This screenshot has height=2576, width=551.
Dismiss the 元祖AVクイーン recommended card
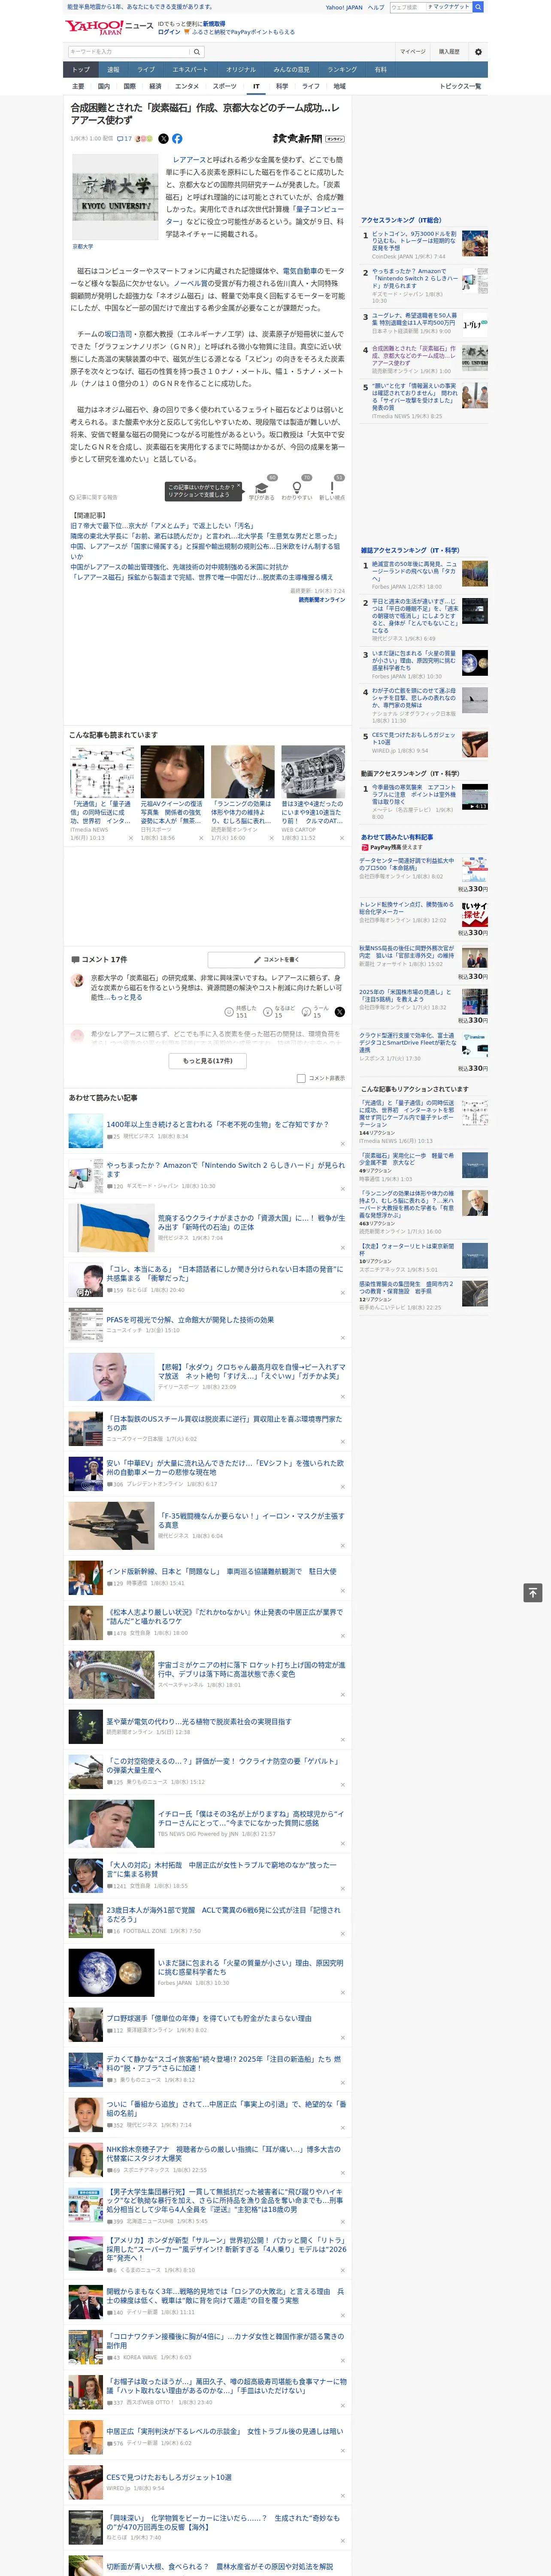[200, 838]
